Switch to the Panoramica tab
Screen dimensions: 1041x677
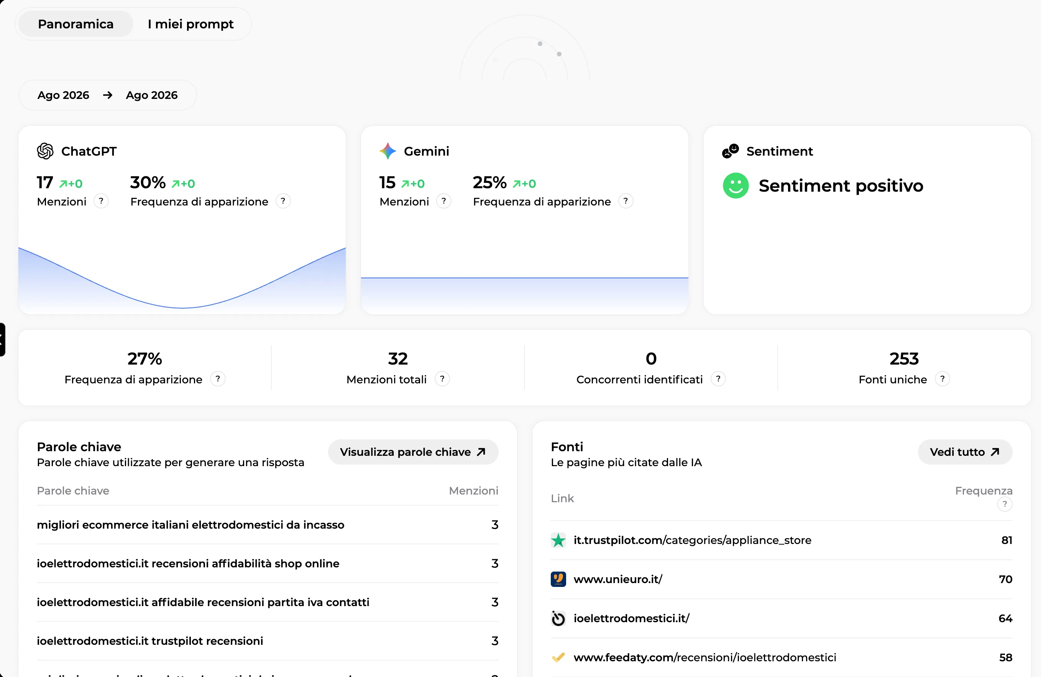(76, 24)
